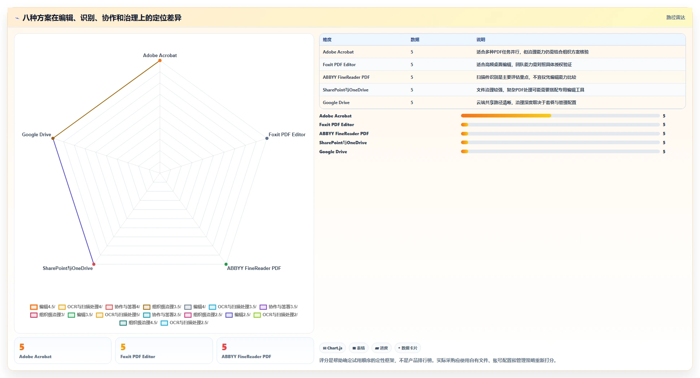Click the footnote starting 评分是帮助确定

click(x=438, y=360)
